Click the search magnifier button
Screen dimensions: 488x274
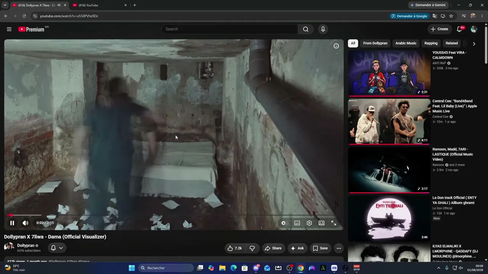tap(306, 29)
